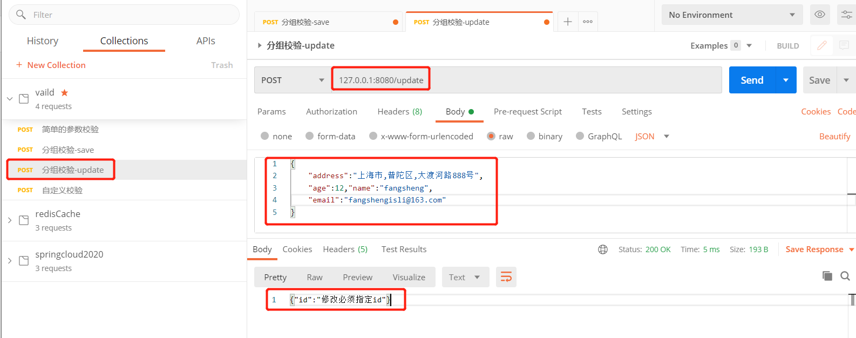Screen dimensions: 856x338
Task: Open the Headers (8) request tab
Action: point(399,111)
